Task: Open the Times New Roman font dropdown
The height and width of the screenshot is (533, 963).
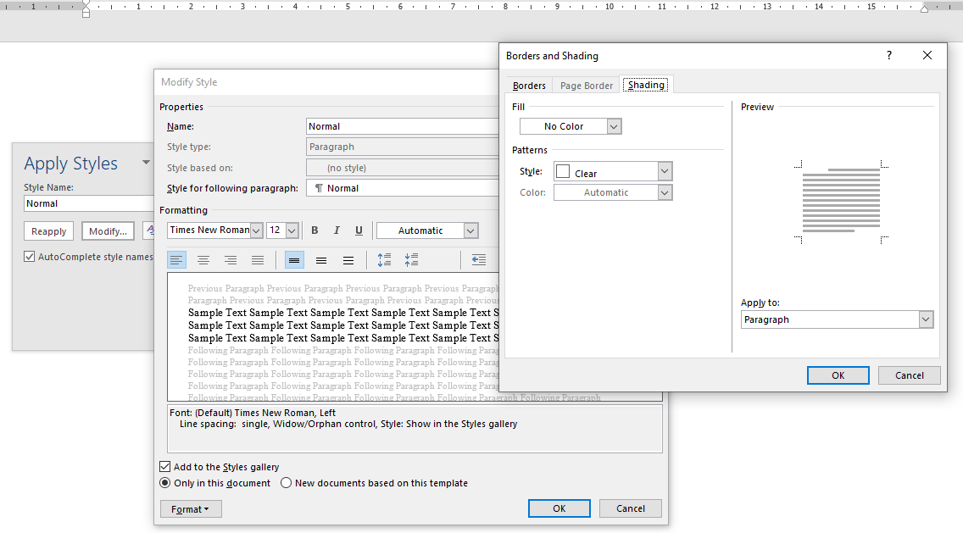Action: tap(257, 230)
